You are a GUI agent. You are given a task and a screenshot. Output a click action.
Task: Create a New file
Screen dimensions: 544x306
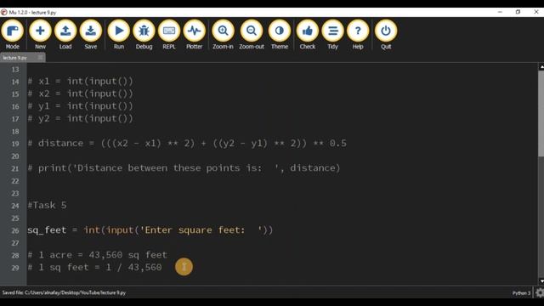40,35
